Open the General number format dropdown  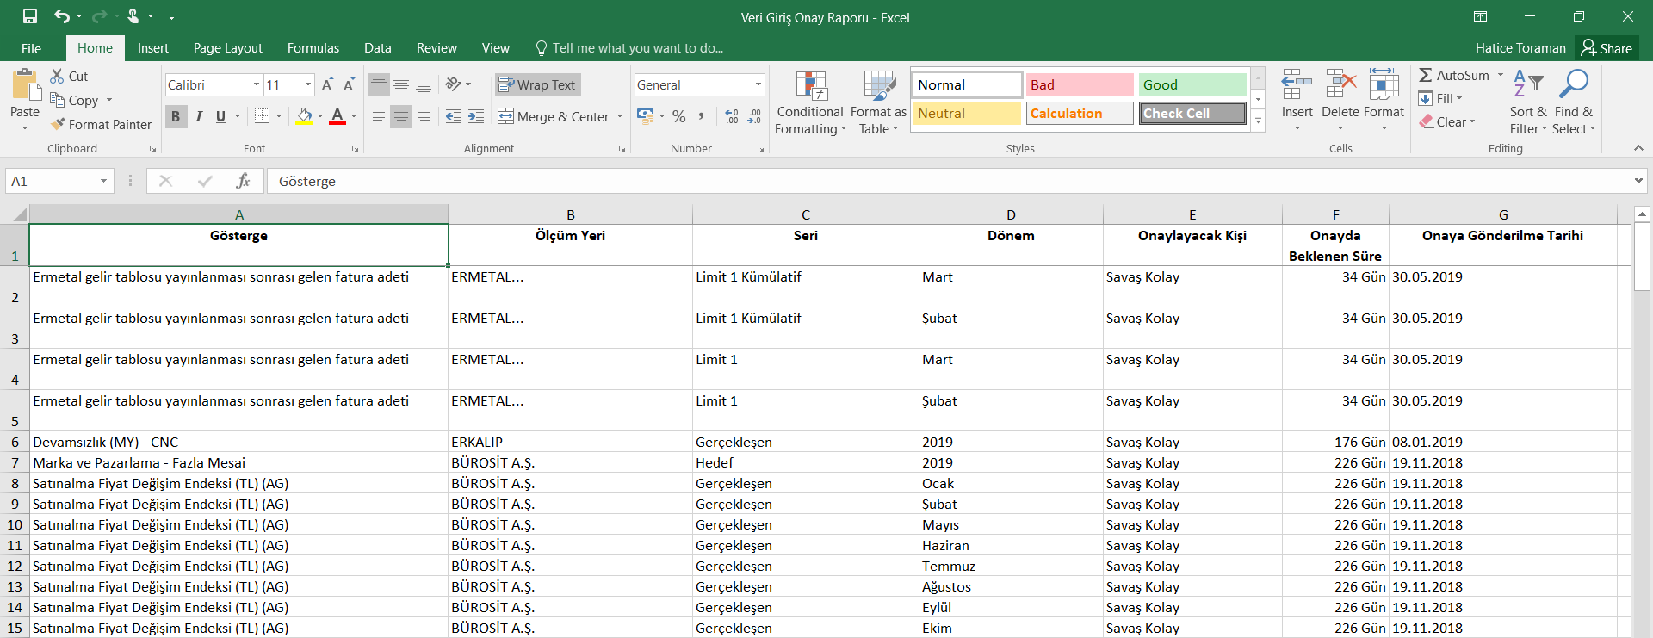[758, 84]
